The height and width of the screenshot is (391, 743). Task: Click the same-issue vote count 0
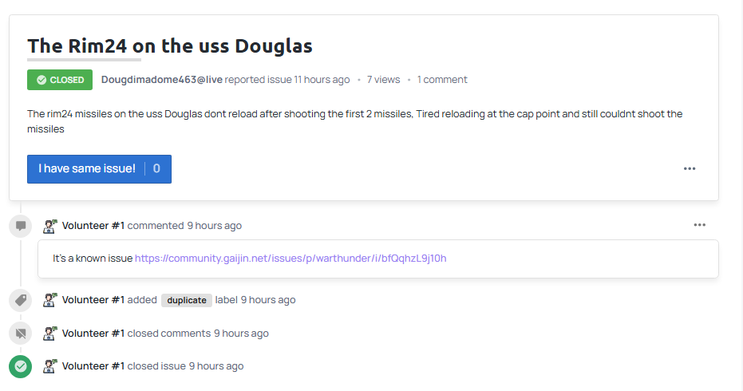tap(157, 168)
